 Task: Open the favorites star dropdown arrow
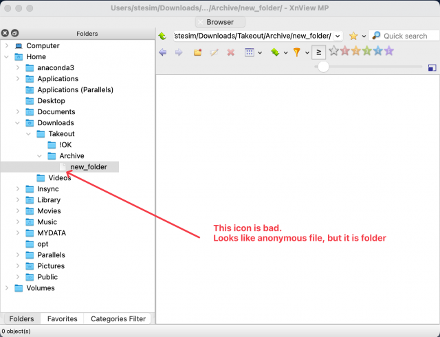coord(364,36)
